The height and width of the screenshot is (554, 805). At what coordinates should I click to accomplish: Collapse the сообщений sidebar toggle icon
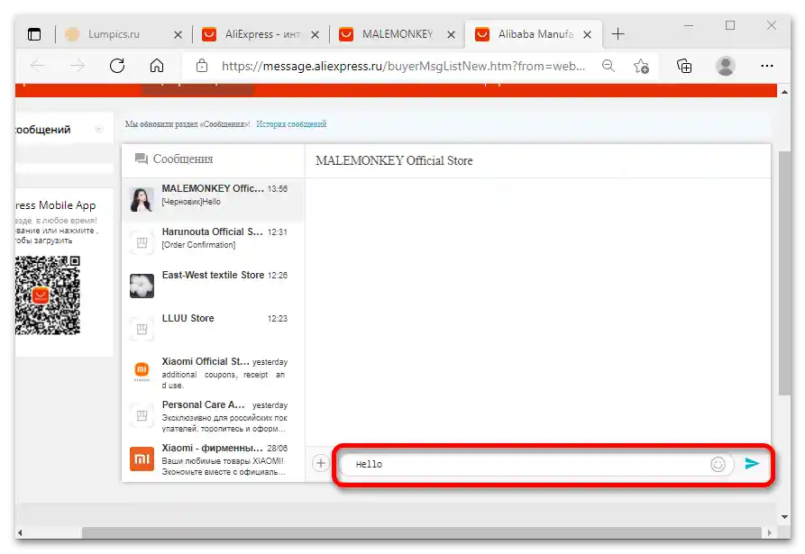(x=99, y=129)
